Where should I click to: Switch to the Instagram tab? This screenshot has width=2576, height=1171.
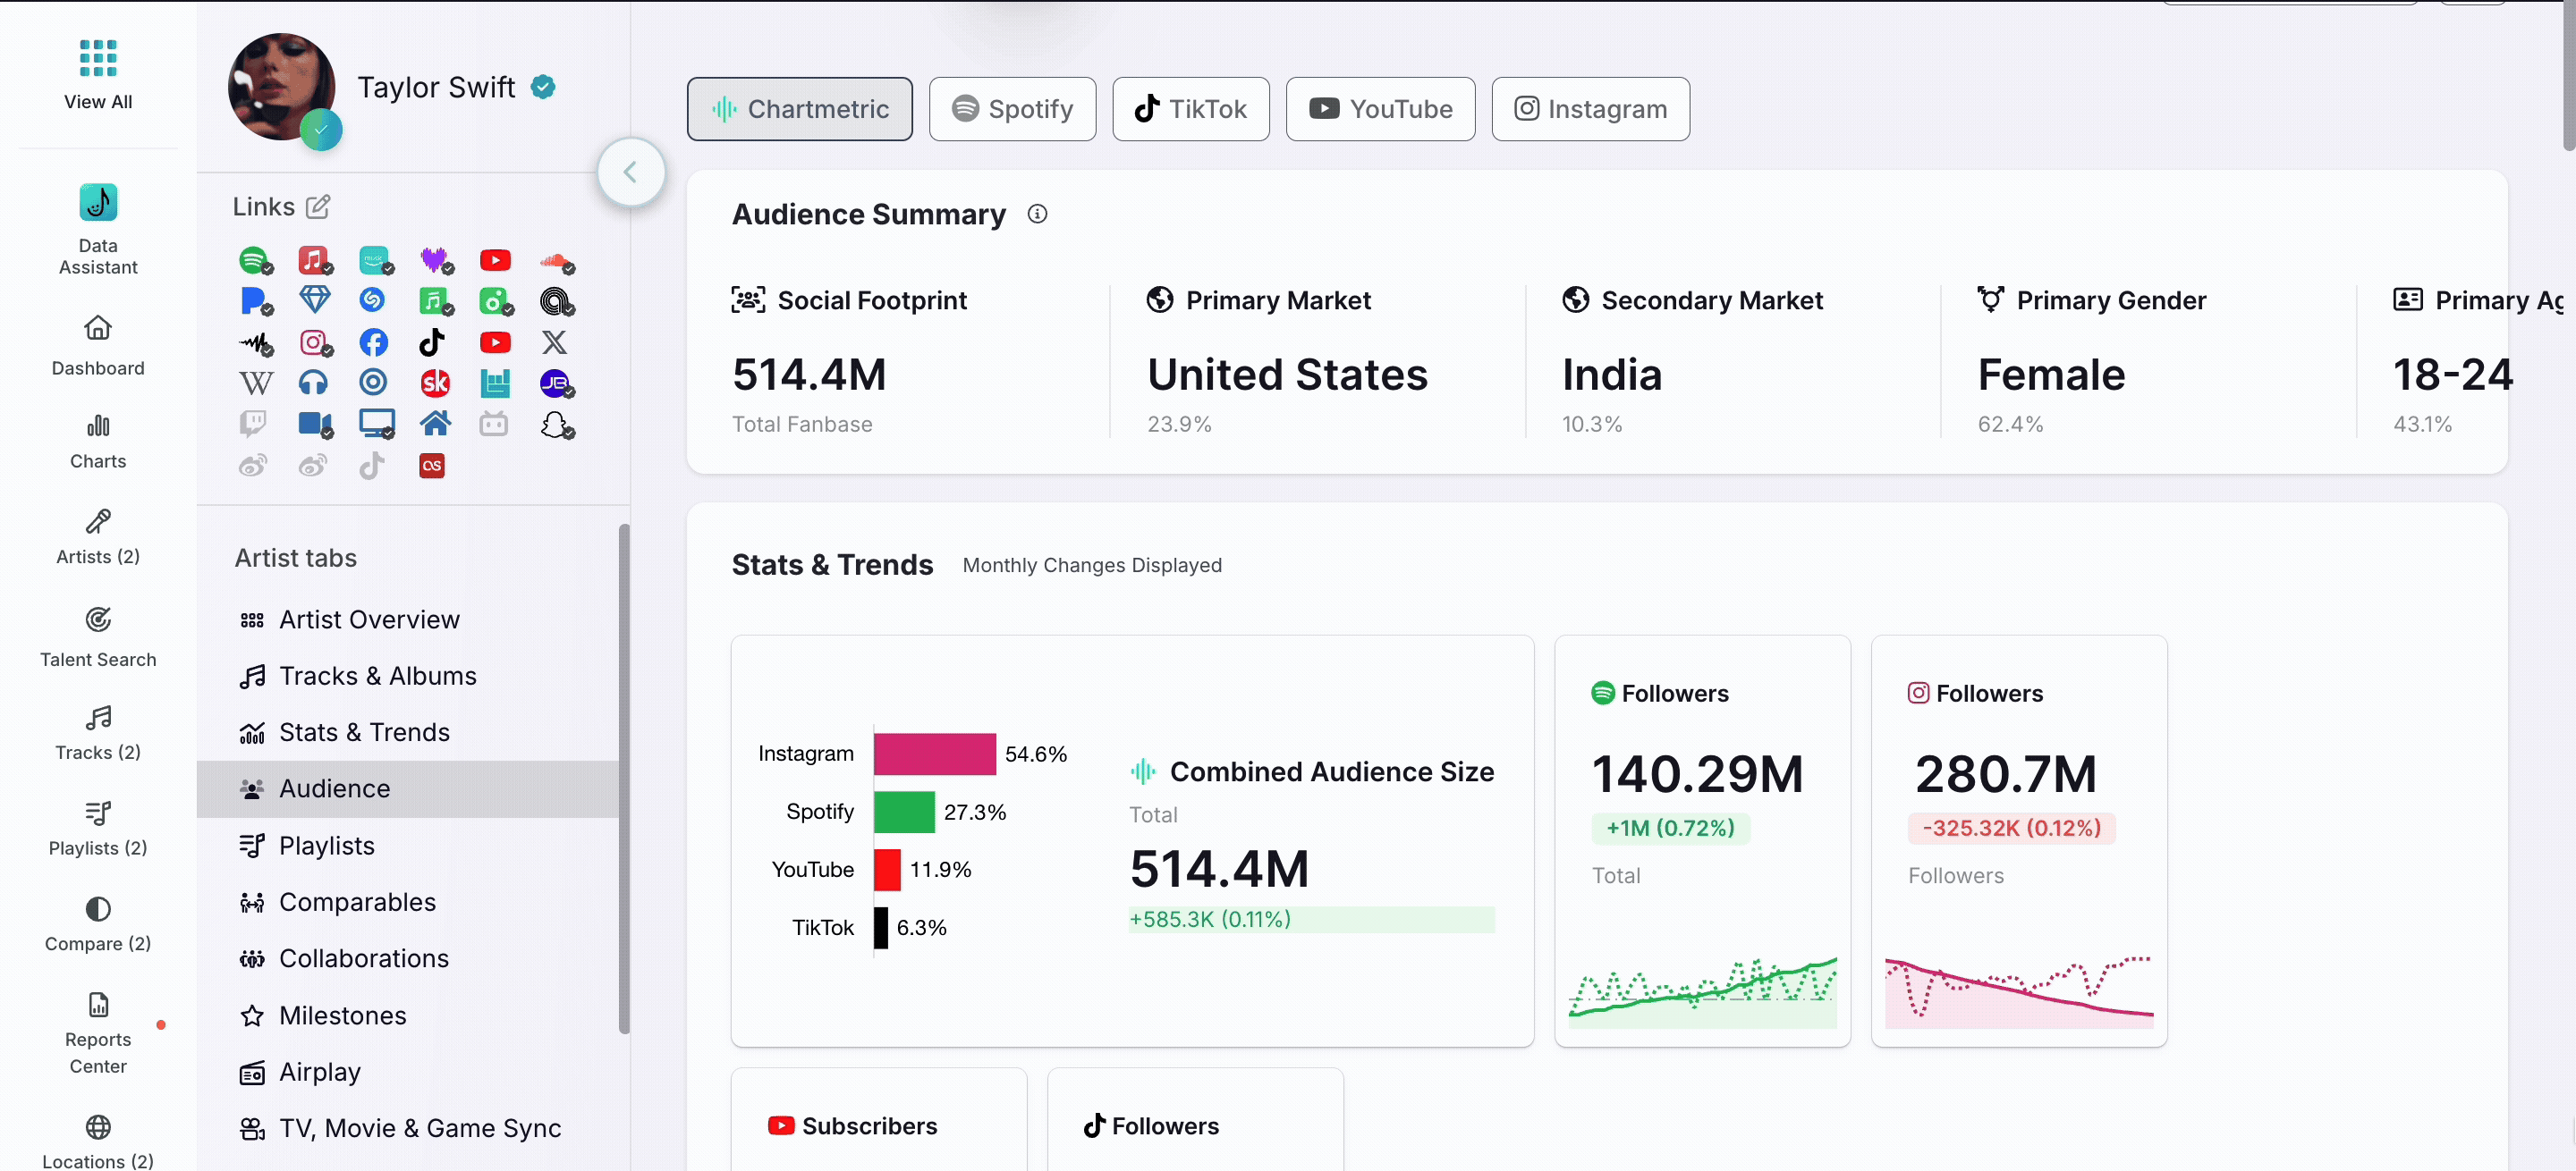1590,109
